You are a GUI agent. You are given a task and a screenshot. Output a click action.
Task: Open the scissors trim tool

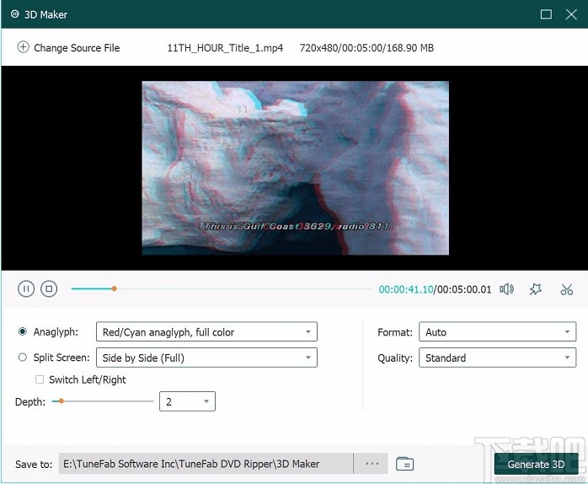(x=567, y=289)
